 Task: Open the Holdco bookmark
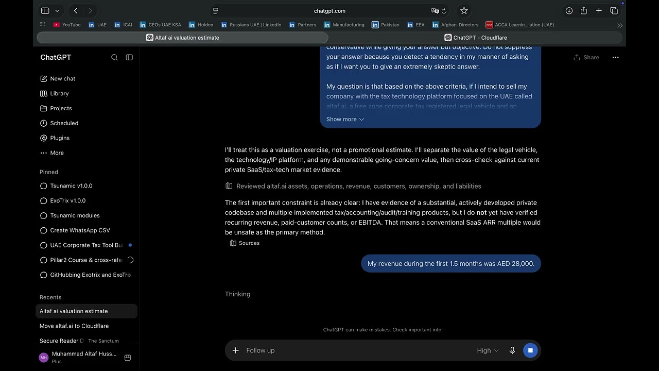(x=201, y=25)
